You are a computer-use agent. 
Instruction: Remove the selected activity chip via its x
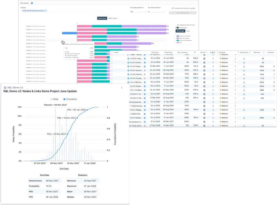click(46, 11)
